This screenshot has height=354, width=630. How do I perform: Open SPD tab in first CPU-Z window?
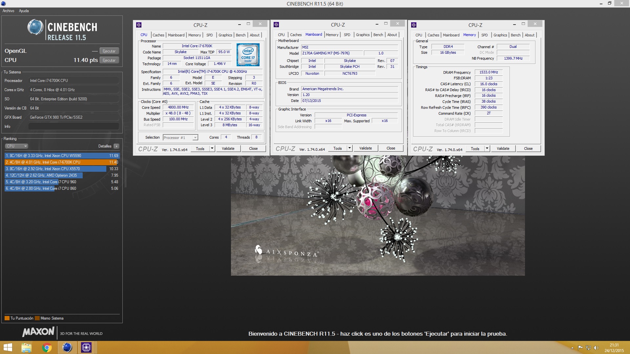click(x=210, y=35)
